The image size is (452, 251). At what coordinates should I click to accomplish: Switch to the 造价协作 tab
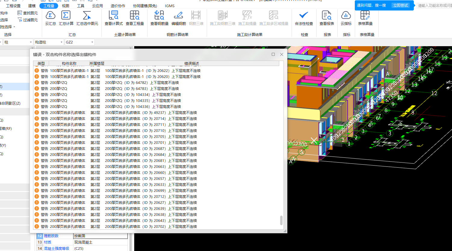tap(118, 6)
